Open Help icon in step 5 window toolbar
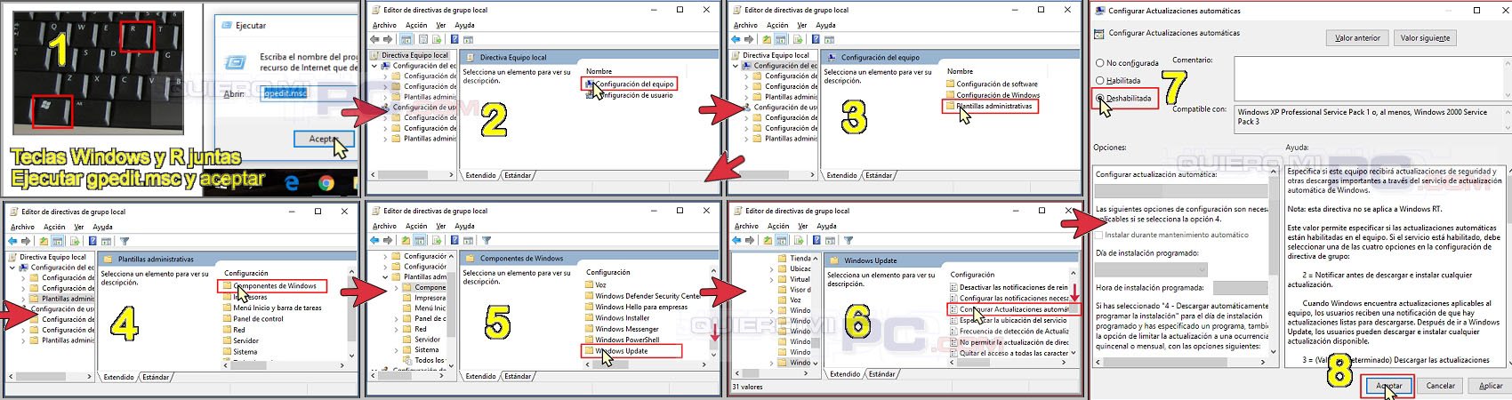 tap(454, 240)
